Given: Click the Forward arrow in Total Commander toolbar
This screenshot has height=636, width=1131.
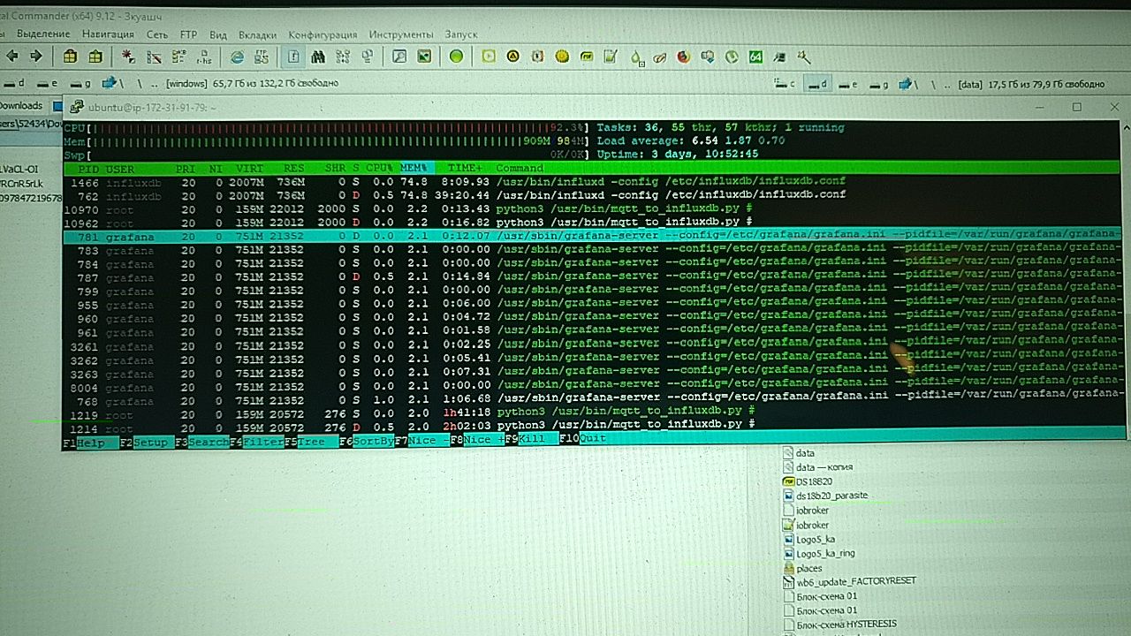Looking at the screenshot, I should pyautogui.click(x=36, y=57).
